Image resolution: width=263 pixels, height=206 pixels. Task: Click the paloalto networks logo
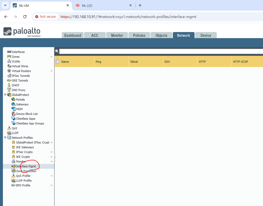click(x=22, y=32)
